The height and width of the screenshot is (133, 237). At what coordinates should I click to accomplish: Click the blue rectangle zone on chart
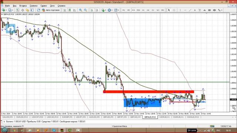(143, 103)
